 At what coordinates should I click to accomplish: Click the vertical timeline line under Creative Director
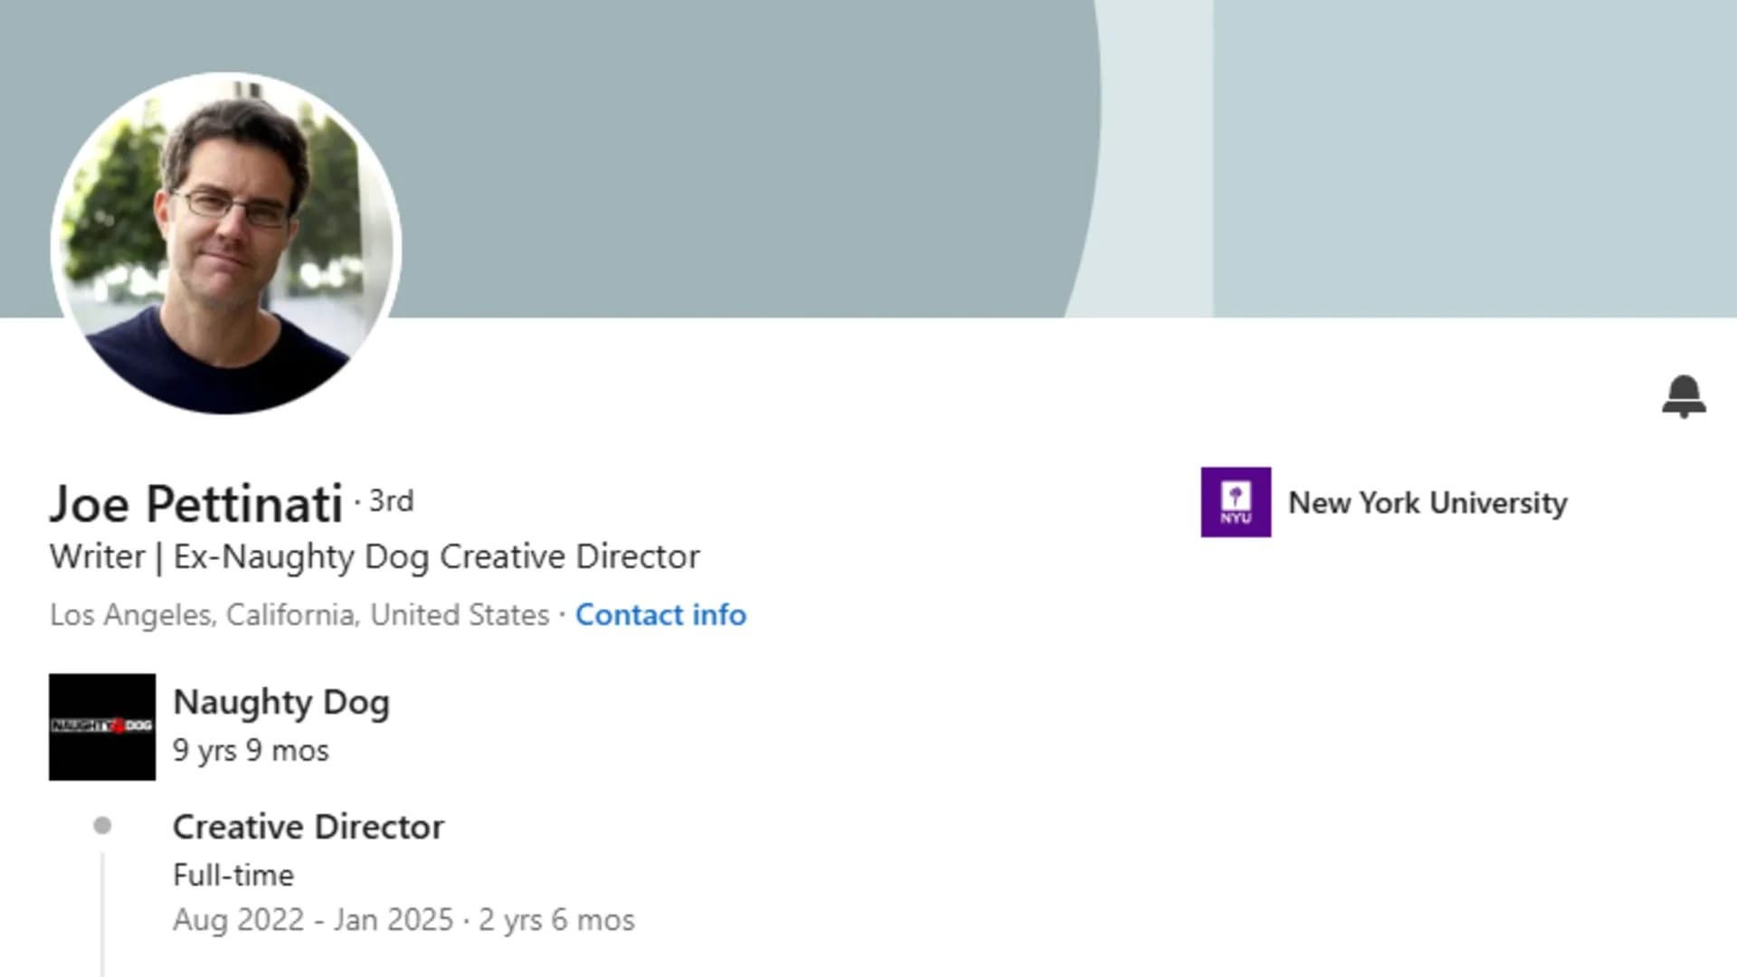pos(102,914)
